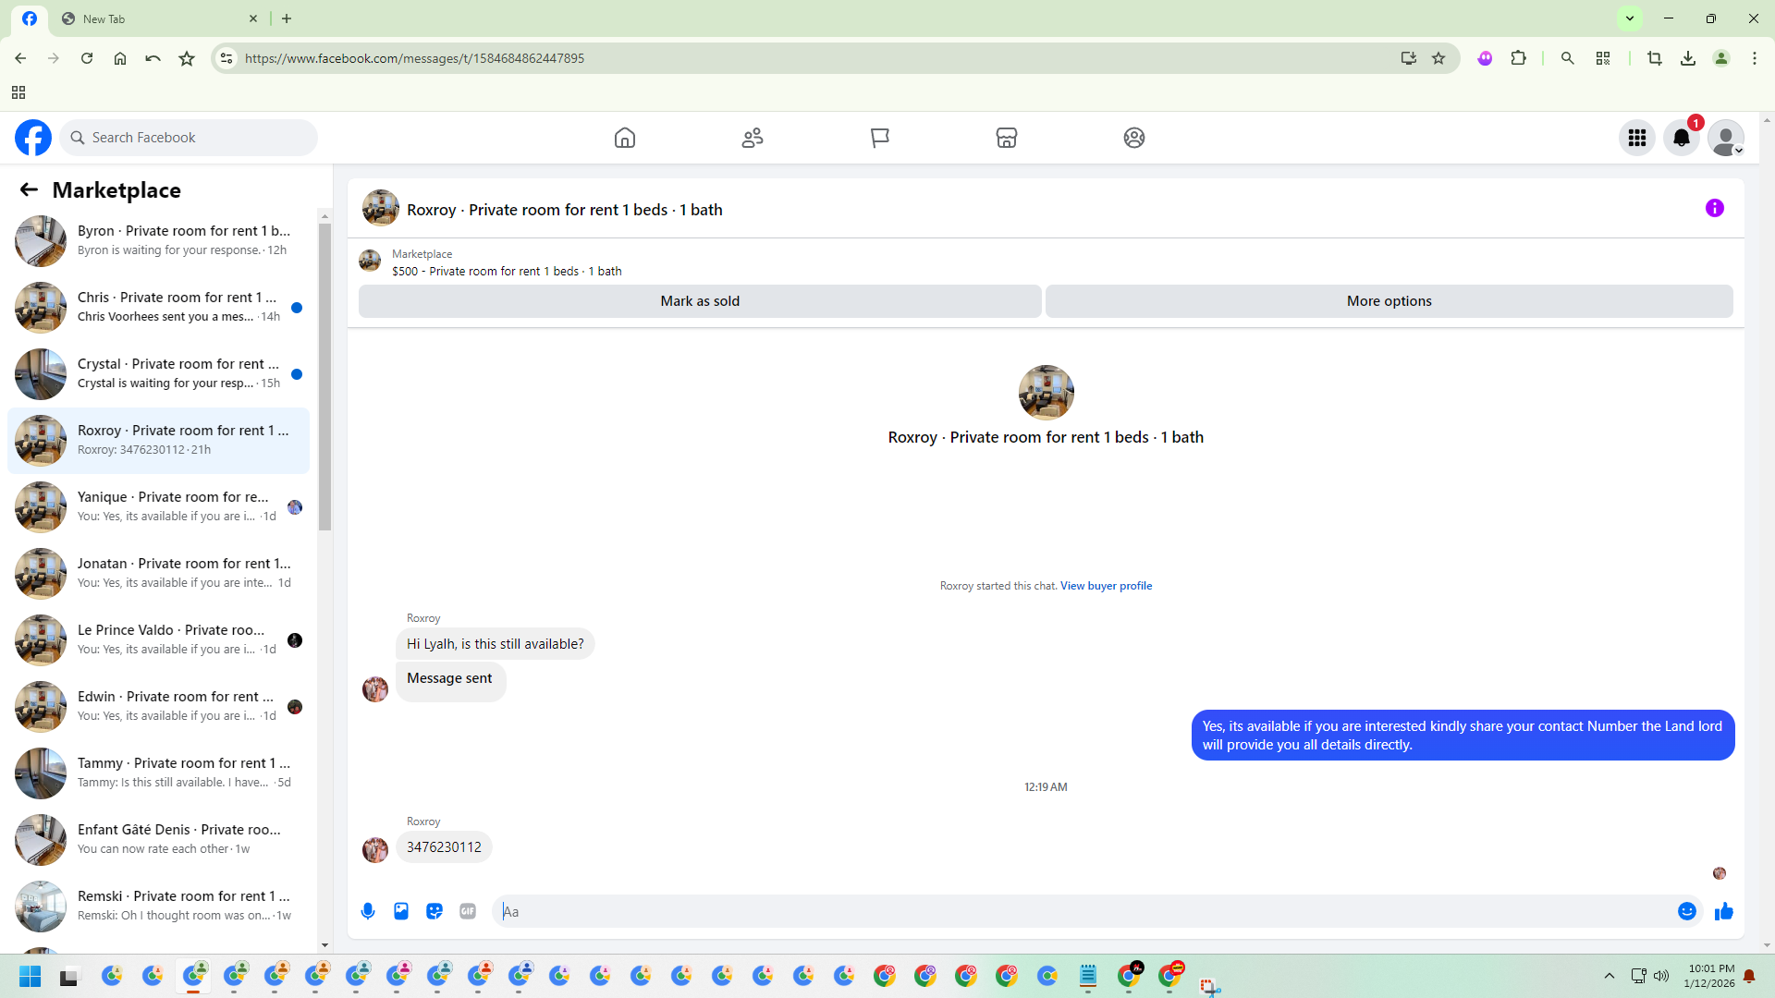Open the Facebook menu grid icon

coord(1637,138)
